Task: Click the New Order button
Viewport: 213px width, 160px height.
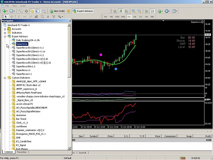Action: point(57,11)
